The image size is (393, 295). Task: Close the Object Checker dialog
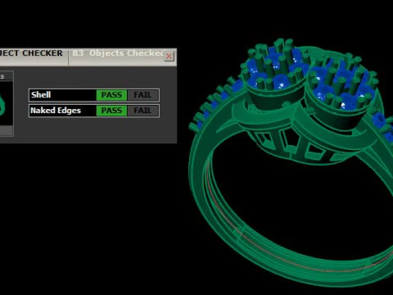[169, 57]
